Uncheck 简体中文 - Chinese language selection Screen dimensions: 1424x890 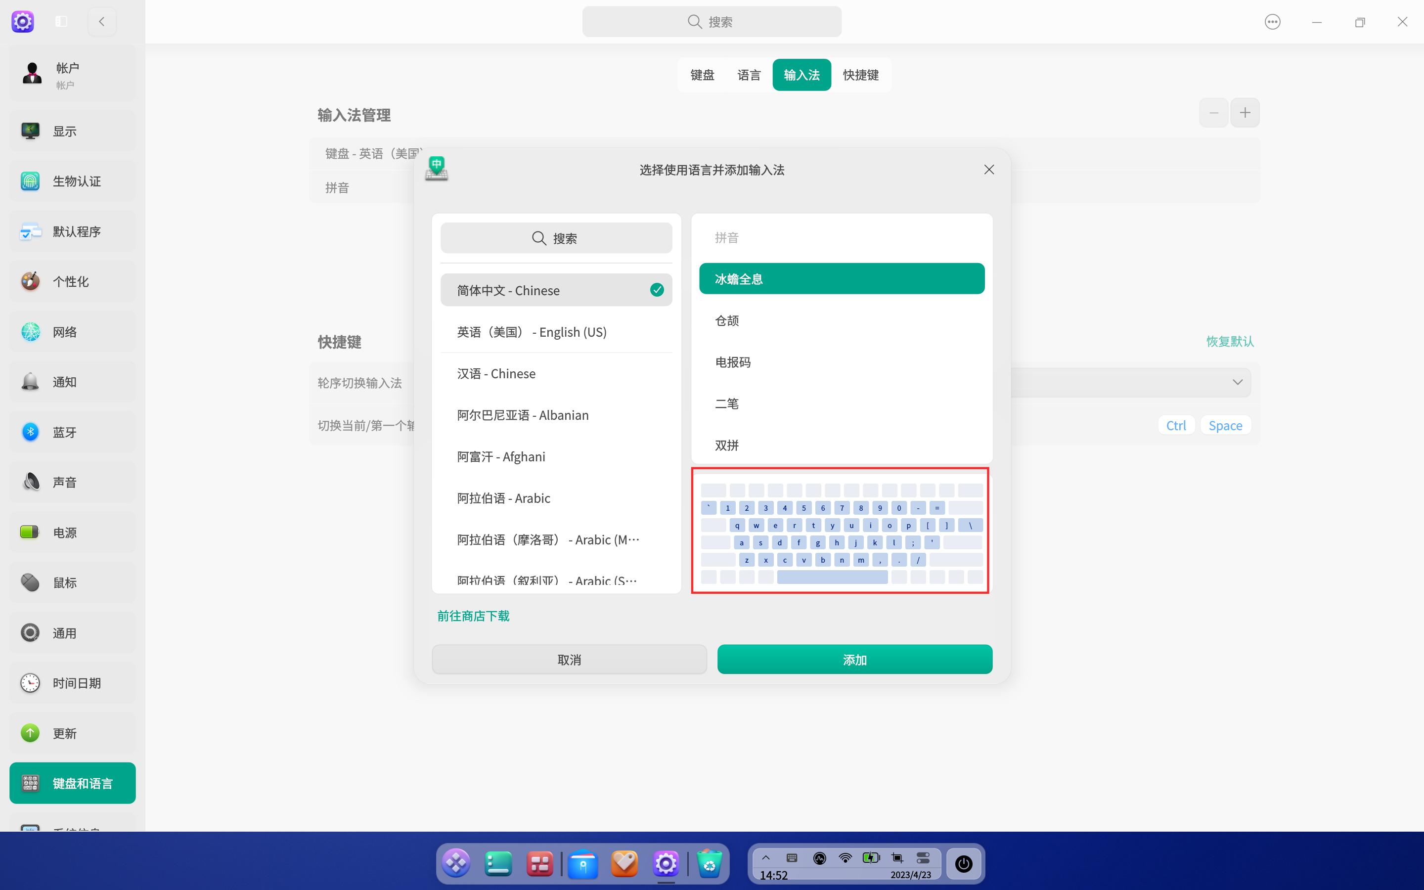click(657, 290)
